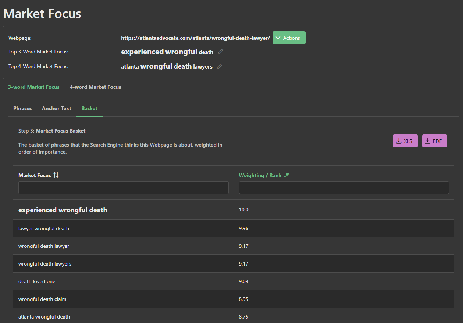
Task: Edit the Top 3-Word Market Focus pencil icon
Action: [x=220, y=52]
